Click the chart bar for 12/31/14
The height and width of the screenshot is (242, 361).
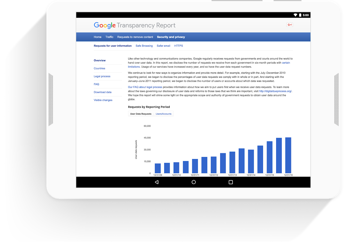coord(251,161)
